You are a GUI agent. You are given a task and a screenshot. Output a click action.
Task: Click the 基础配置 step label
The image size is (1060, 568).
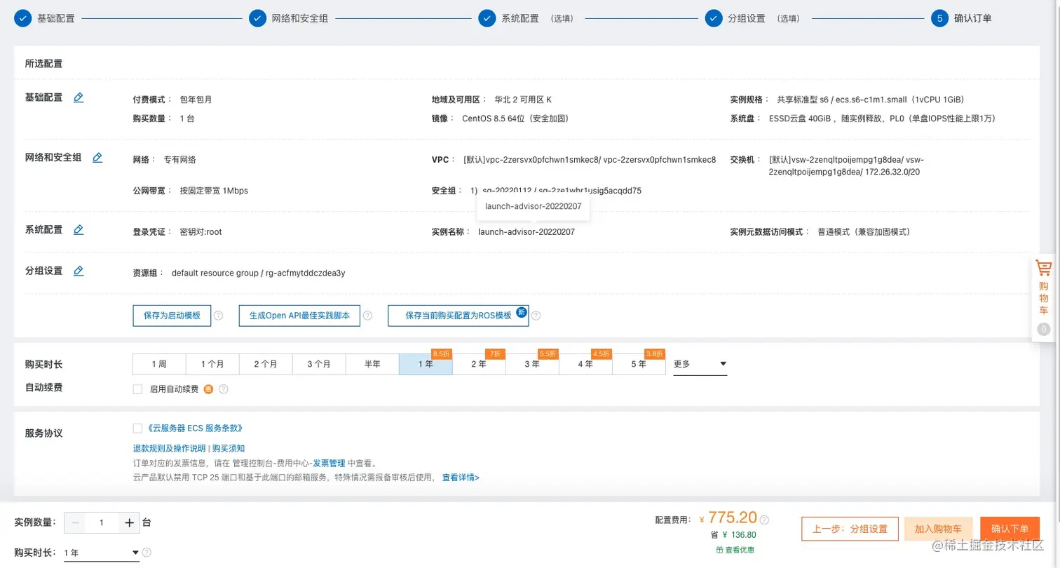tap(56, 18)
